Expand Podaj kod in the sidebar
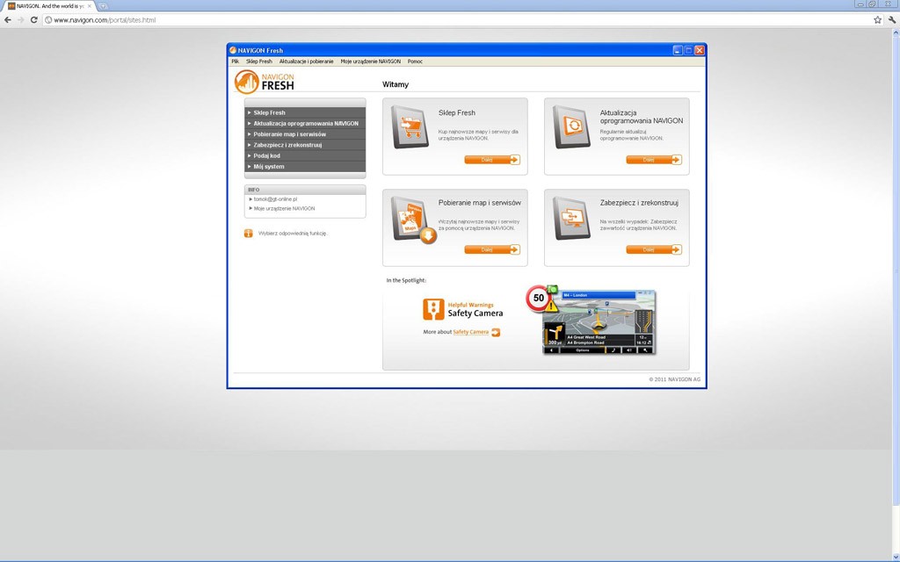Viewport: 900px width, 562px height. point(266,155)
